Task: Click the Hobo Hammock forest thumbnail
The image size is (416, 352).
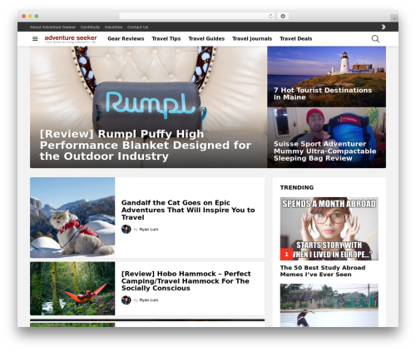Action: [72, 289]
